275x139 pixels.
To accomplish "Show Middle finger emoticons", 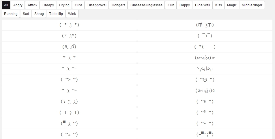I will point(252,5).
